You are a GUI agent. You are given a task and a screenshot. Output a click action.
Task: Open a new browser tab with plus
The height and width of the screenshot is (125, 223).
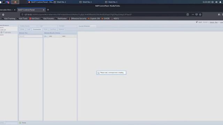(x=48, y=10)
